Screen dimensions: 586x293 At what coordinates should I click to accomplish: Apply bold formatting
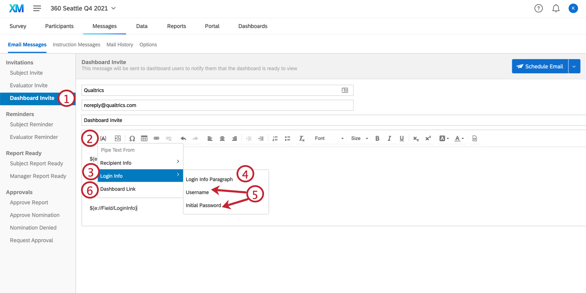point(377,139)
